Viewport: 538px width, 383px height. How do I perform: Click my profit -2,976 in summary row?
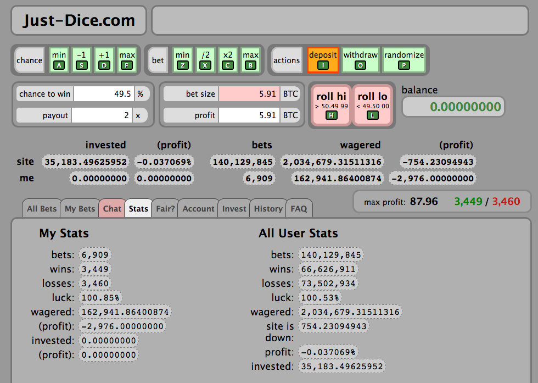point(433,178)
